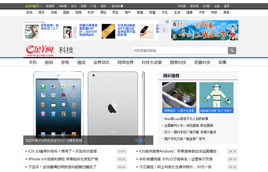Advance the Google ad carousel arrow
The width and height of the screenshot is (268, 172).
point(164,30)
